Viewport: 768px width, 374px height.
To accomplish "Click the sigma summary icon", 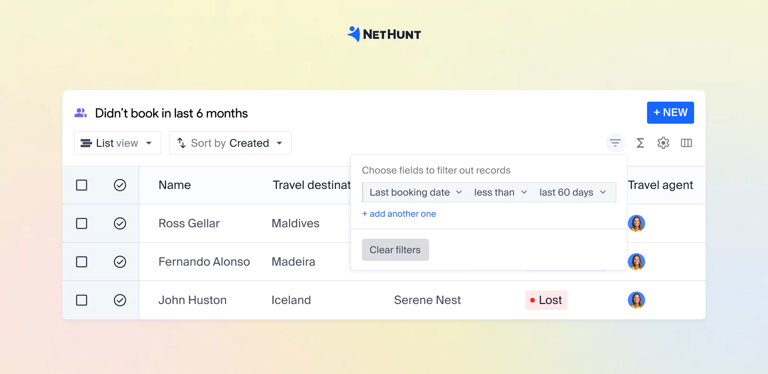I will point(640,143).
